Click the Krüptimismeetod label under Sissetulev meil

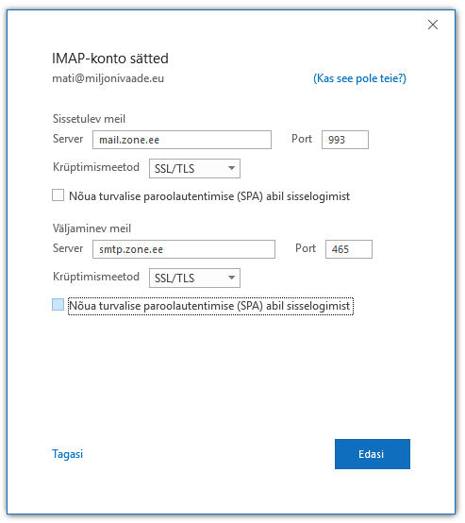tap(96, 167)
